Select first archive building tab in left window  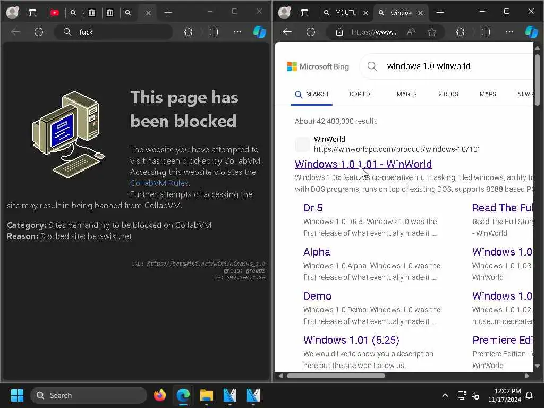[x=91, y=13]
